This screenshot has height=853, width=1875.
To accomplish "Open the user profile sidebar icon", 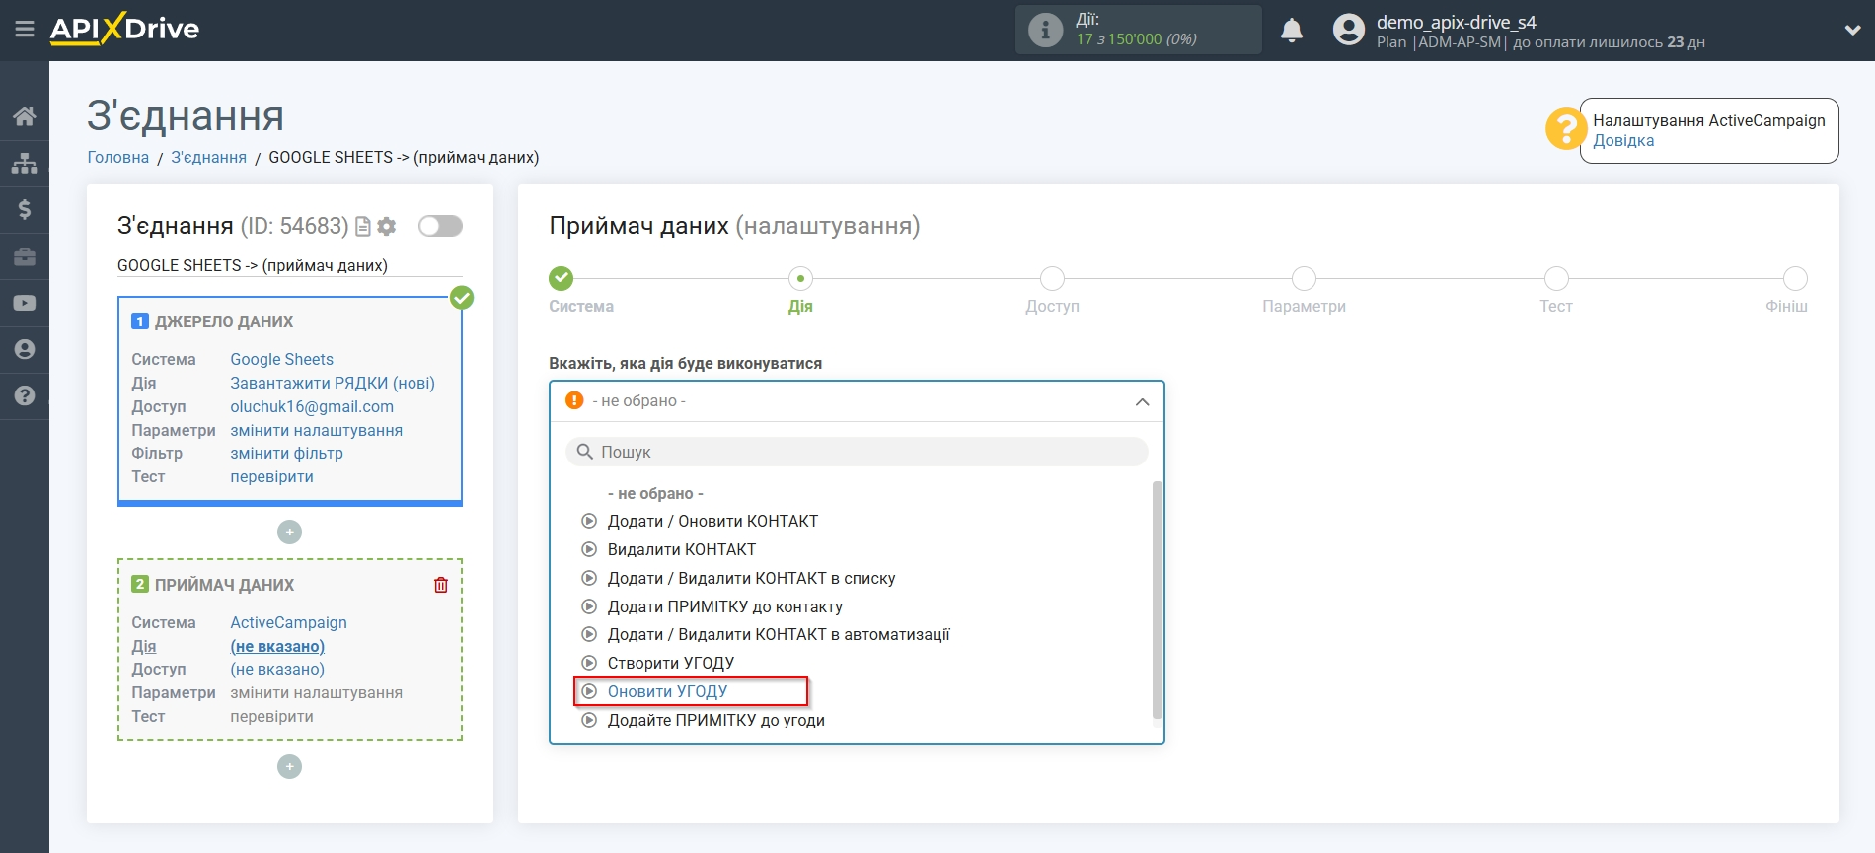I will pos(25,349).
